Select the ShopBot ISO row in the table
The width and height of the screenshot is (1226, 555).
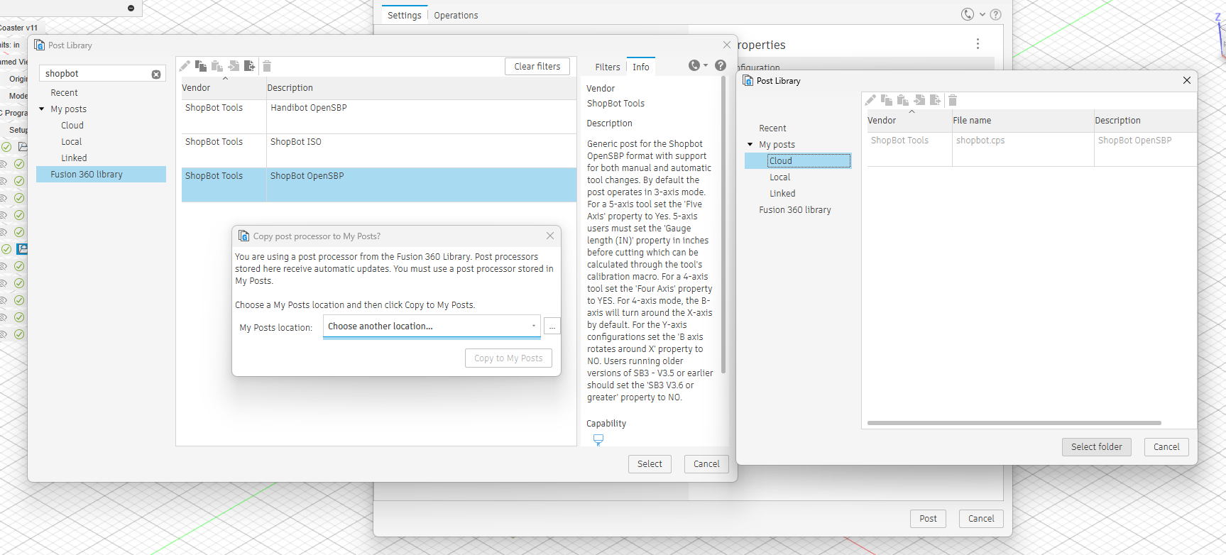coord(378,150)
